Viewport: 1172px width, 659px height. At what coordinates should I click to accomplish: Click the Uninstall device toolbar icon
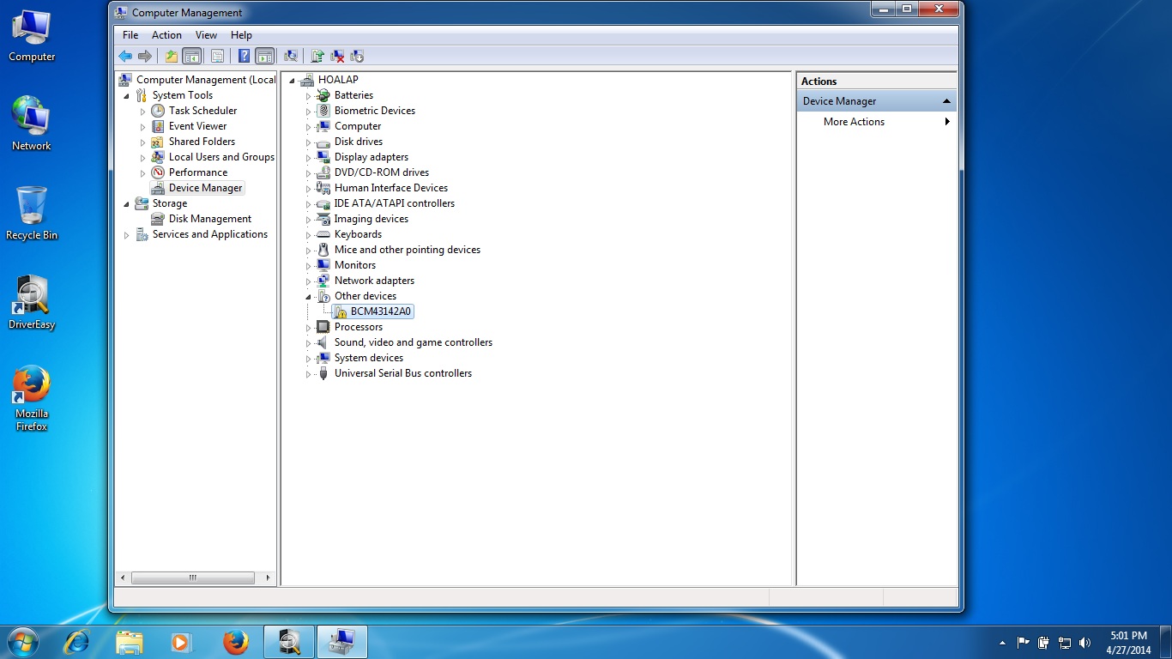pyautogui.click(x=338, y=57)
